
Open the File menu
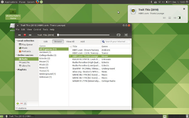(x=17, y=29)
